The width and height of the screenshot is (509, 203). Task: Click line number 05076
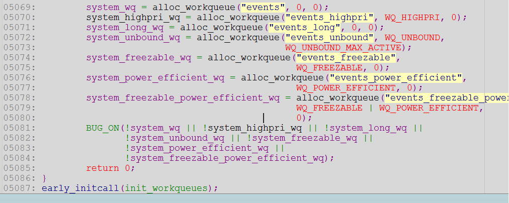pyautogui.click(x=19, y=77)
